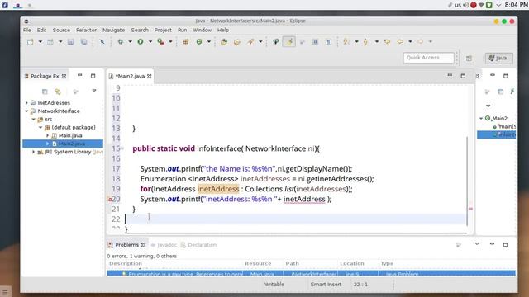The height and width of the screenshot is (297, 529).
Task: Open the Run configurations dropdown arrow
Action: tap(150, 42)
